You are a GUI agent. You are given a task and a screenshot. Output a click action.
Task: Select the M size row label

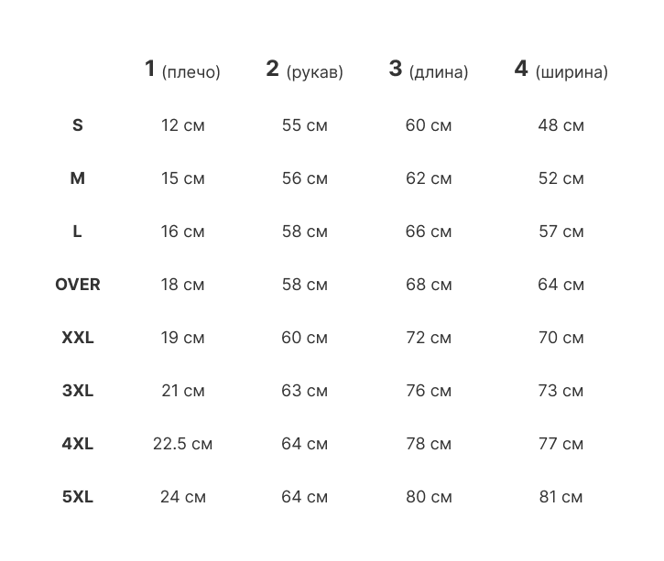pyautogui.click(x=77, y=178)
